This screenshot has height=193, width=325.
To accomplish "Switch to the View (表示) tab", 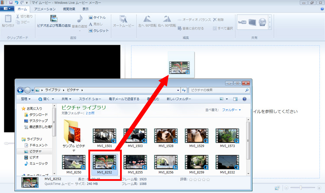I will (x=85, y=9).
